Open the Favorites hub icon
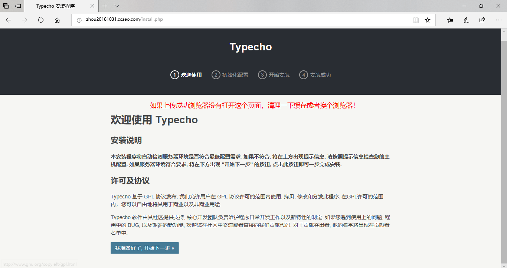Viewport: 507px width, 268px height. pos(450,20)
